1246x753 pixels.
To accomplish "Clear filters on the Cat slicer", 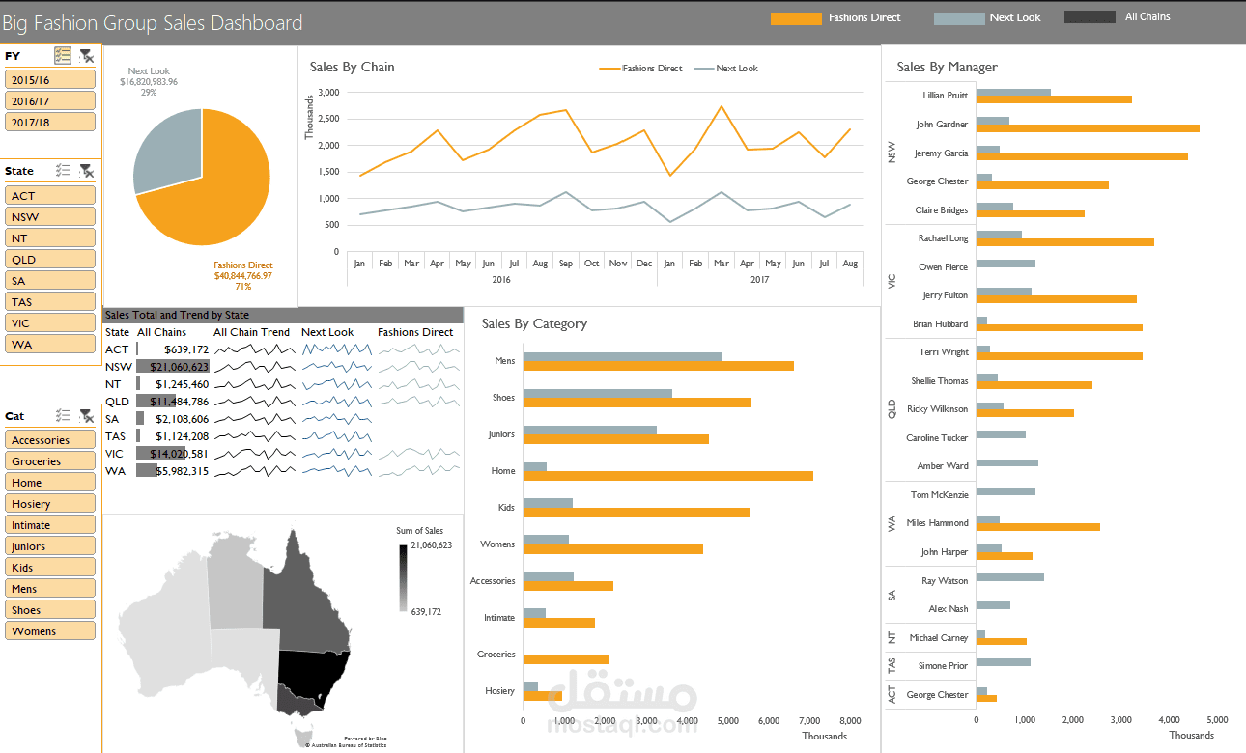I will coord(86,416).
